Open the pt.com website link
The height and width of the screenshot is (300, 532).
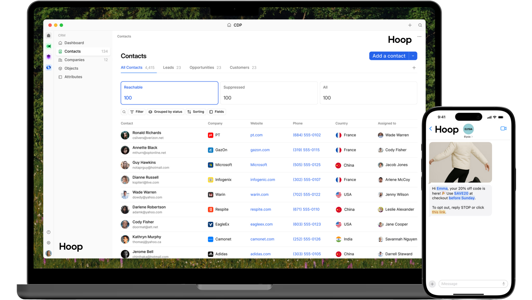256,135
